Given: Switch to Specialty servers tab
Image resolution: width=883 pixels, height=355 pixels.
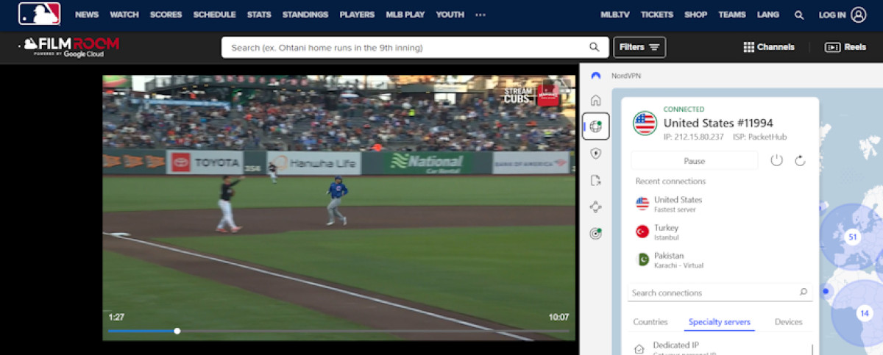Looking at the screenshot, I should (x=720, y=322).
